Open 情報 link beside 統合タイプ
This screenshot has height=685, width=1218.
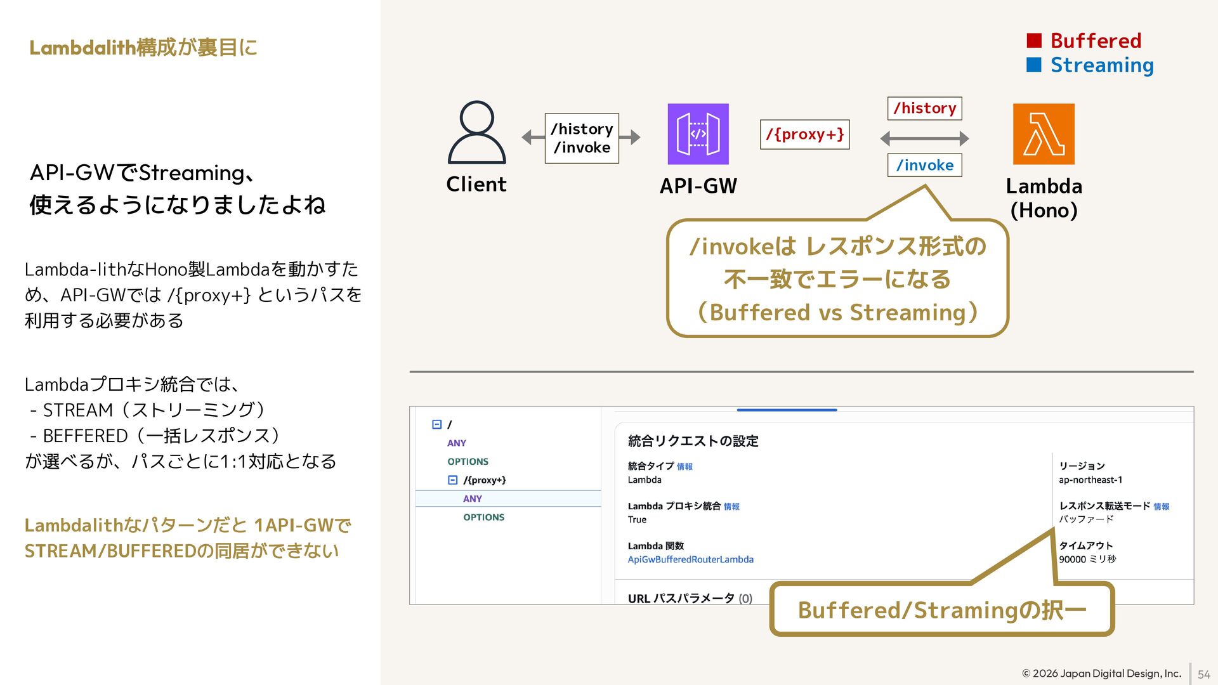click(x=684, y=467)
